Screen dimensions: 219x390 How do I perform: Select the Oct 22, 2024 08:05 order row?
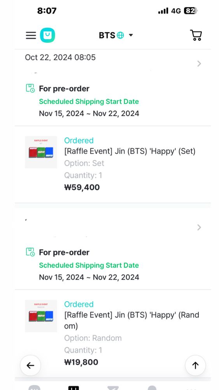[x=113, y=61]
